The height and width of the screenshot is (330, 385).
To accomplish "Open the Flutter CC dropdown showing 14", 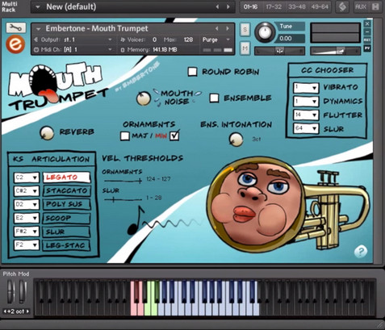I will tap(306, 115).
